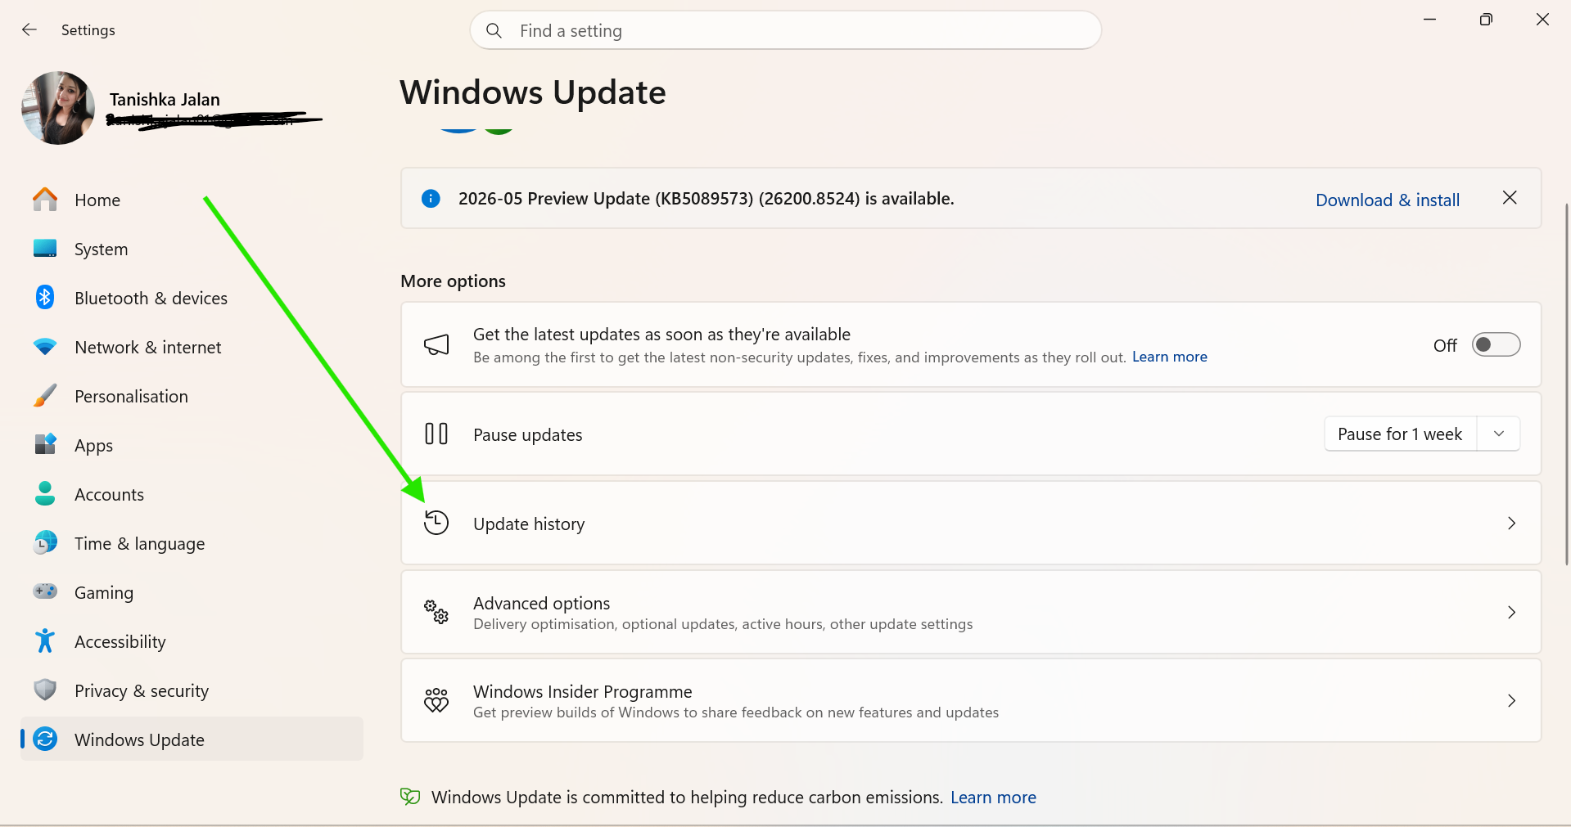
Task: Click the blue info icon in update banner
Action: [431, 199]
